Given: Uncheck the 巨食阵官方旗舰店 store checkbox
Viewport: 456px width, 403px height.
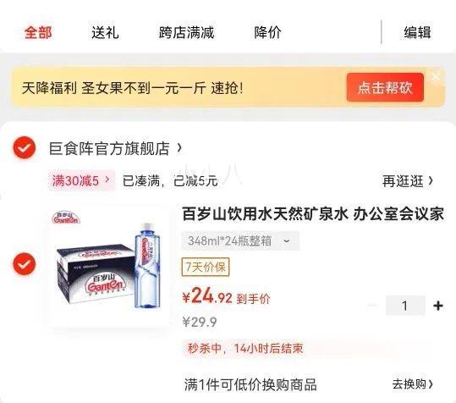Looking at the screenshot, I should (x=25, y=147).
